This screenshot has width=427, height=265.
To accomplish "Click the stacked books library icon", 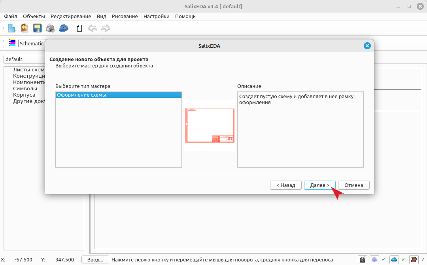I will (x=414, y=259).
